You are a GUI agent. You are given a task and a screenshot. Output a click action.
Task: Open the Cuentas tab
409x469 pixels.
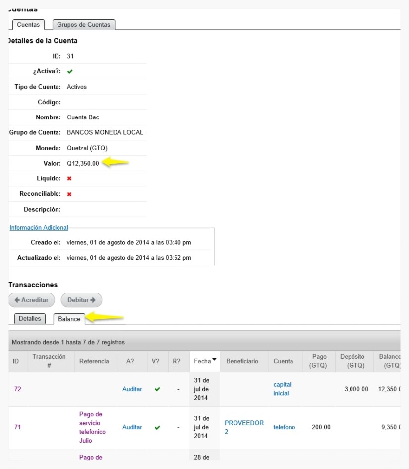(x=28, y=24)
